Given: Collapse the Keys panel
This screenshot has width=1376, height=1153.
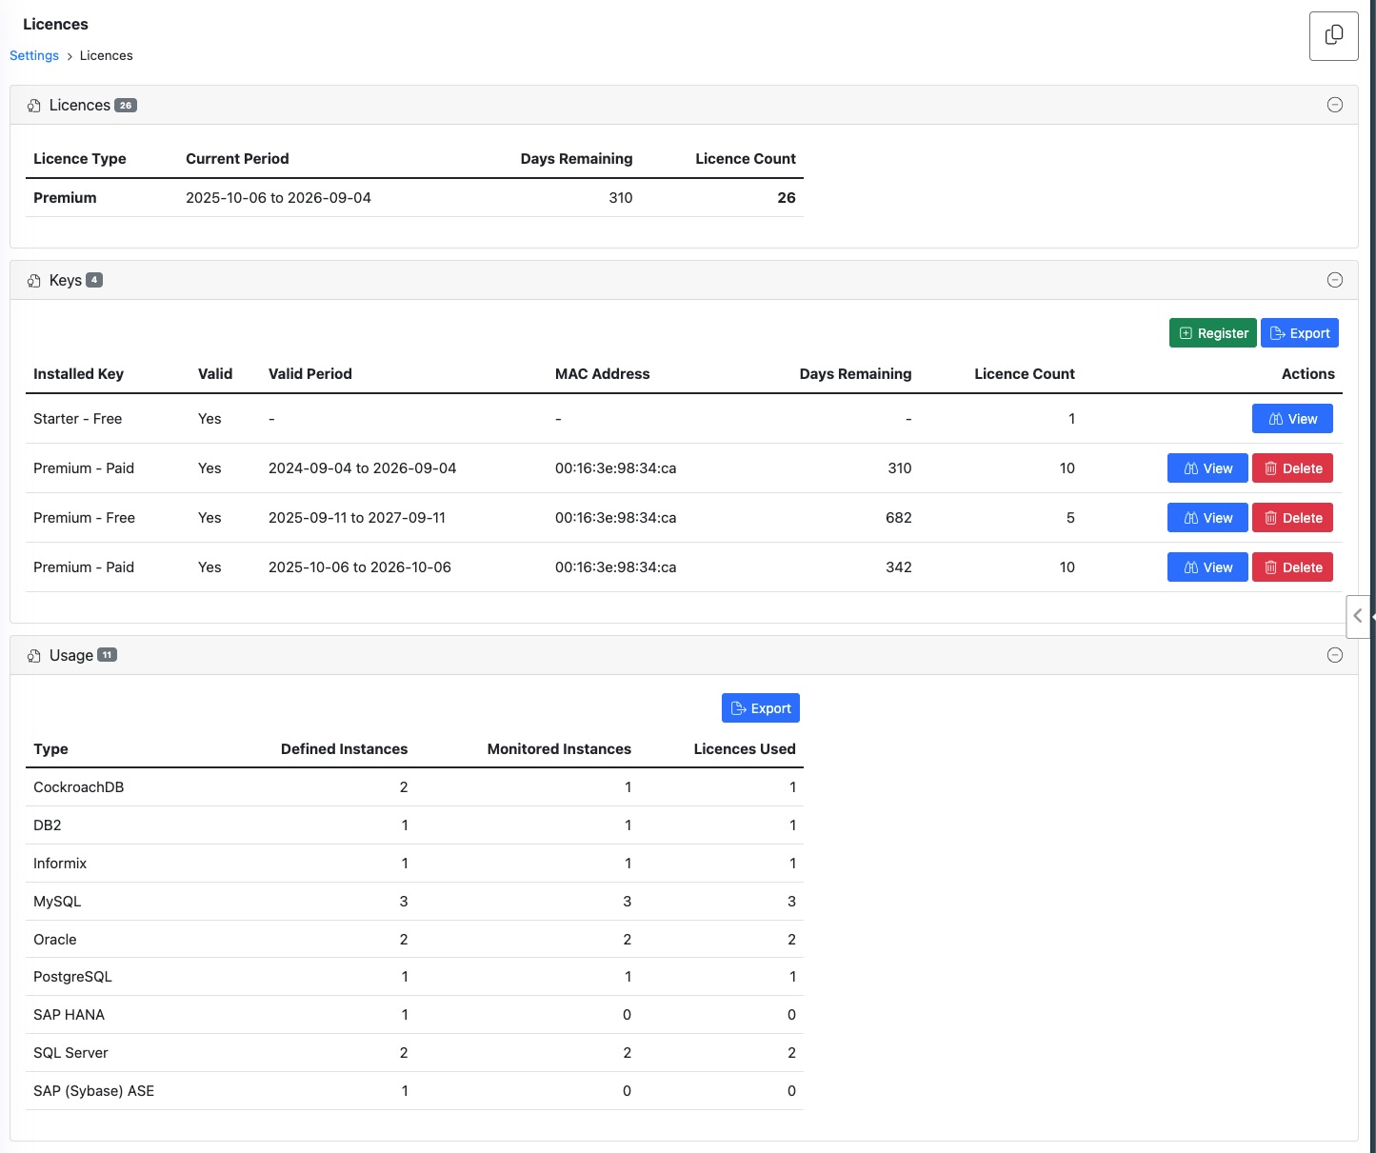Looking at the screenshot, I should pyautogui.click(x=1335, y=280).
